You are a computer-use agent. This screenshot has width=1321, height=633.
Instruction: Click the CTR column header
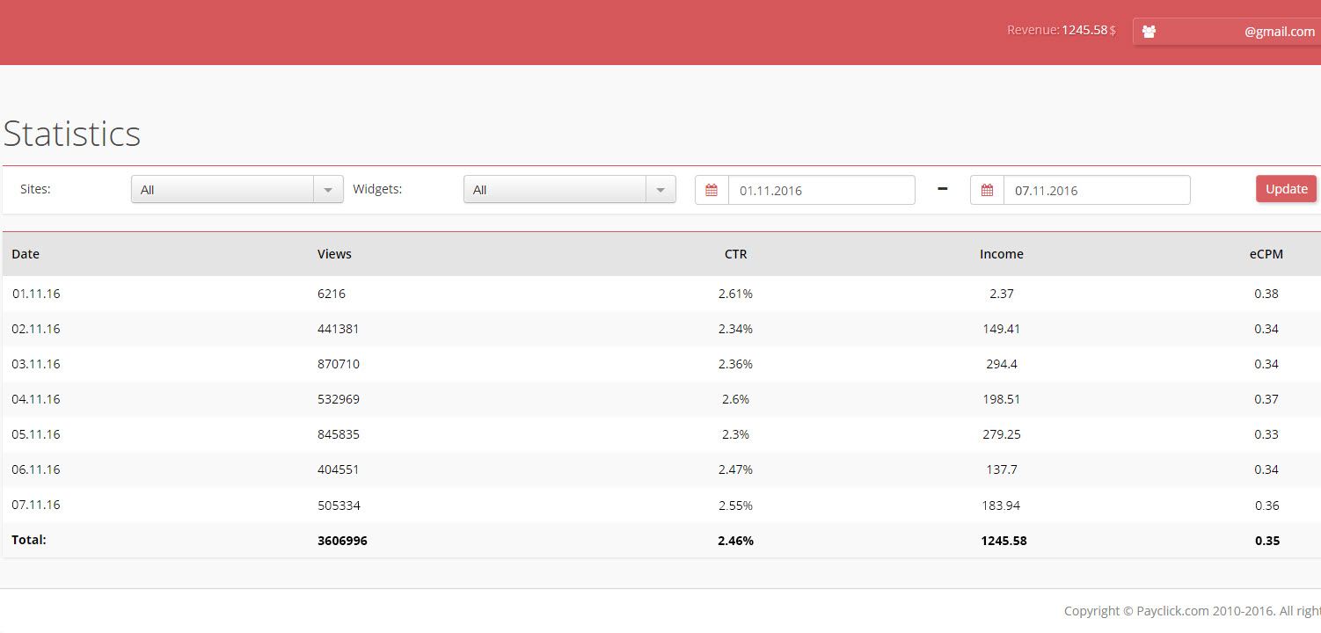coord(736,254)
